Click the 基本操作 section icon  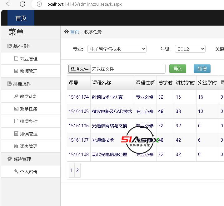pyautogui.click(x=9, y=46)
